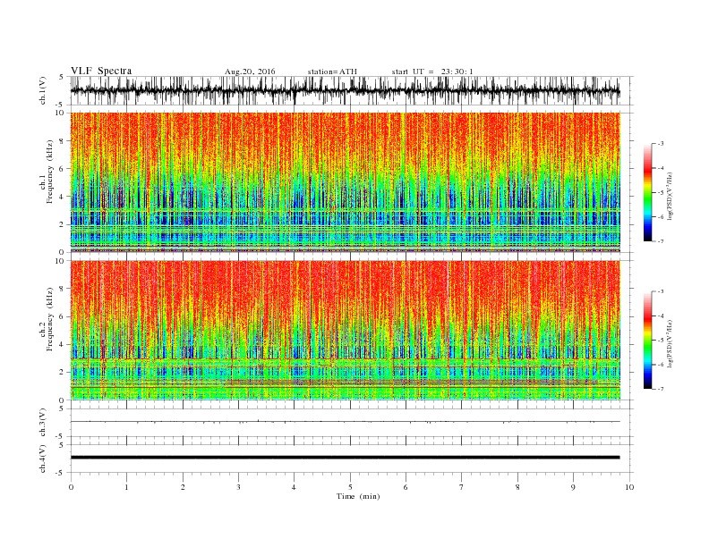Click the "start UT = 23:30:1" header text

pyautogui.click(x=432, y=72)
